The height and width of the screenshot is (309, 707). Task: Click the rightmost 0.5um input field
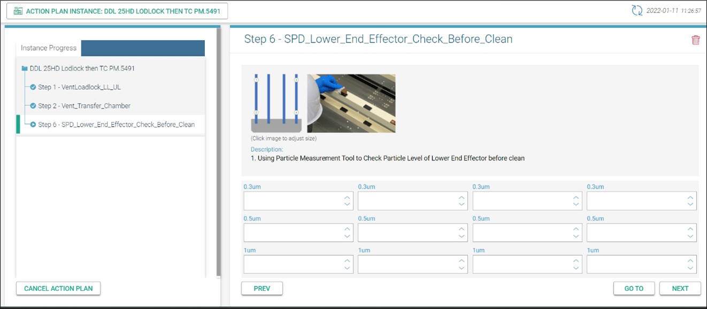pyautogui.click(x=642, y=233)
